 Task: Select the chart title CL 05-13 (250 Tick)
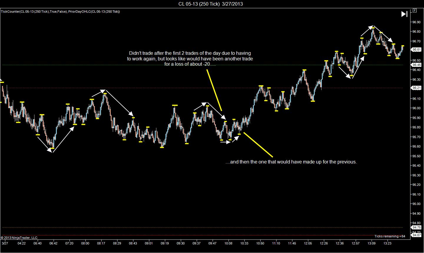[x=211, y=4]
